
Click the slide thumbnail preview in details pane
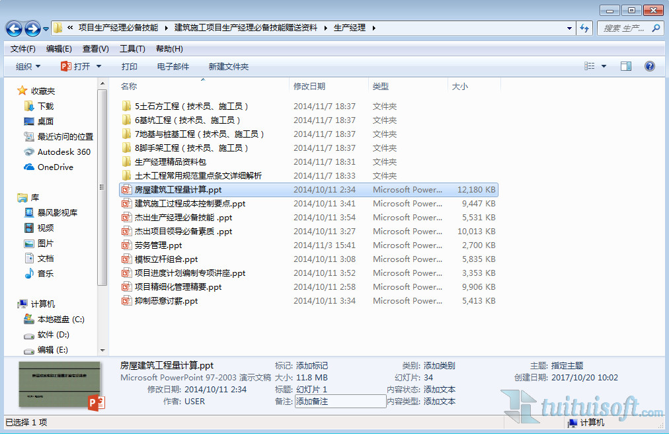pos(59,384)
